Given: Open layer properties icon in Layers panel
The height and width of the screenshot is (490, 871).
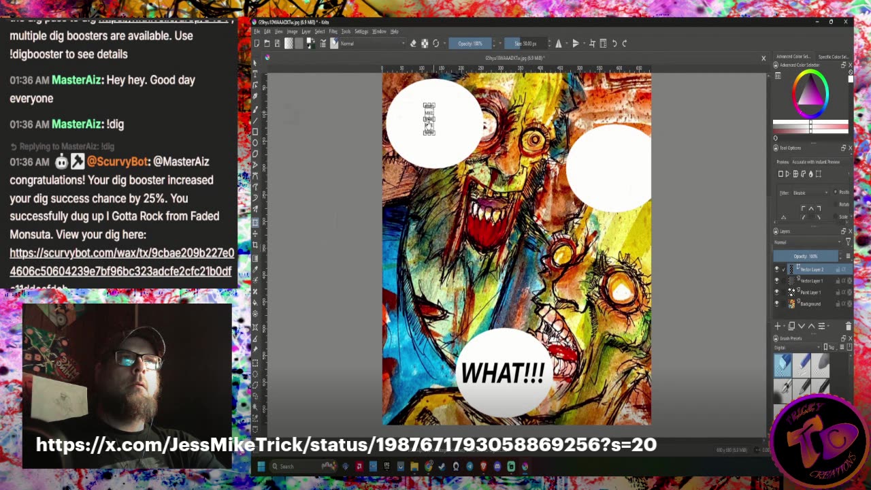Looking at the screenshot, I should pos(821,326).
